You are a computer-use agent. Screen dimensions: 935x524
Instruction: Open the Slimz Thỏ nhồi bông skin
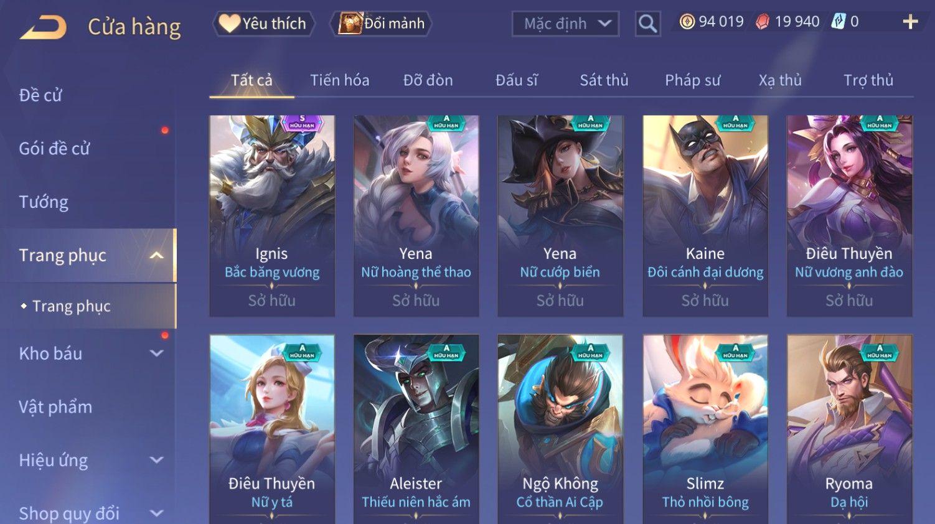point(705,429)
